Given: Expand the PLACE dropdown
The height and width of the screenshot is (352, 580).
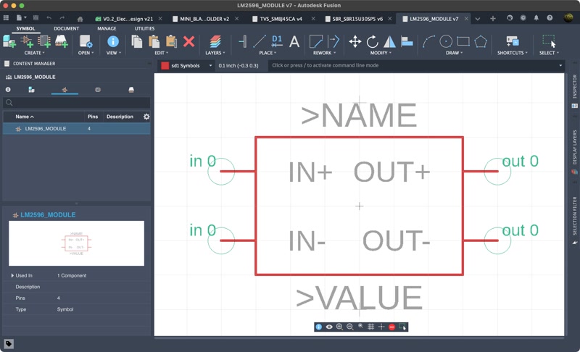Looking at the screenshot, I should pyautogui.click(x=268, y=53).
